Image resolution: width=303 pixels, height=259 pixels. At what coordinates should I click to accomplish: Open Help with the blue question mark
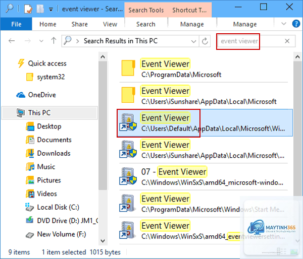tap(296, 24)
